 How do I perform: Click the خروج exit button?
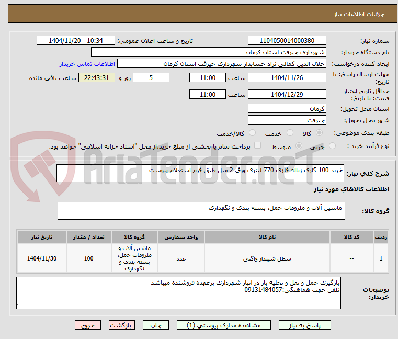click(x=87, y=325)
